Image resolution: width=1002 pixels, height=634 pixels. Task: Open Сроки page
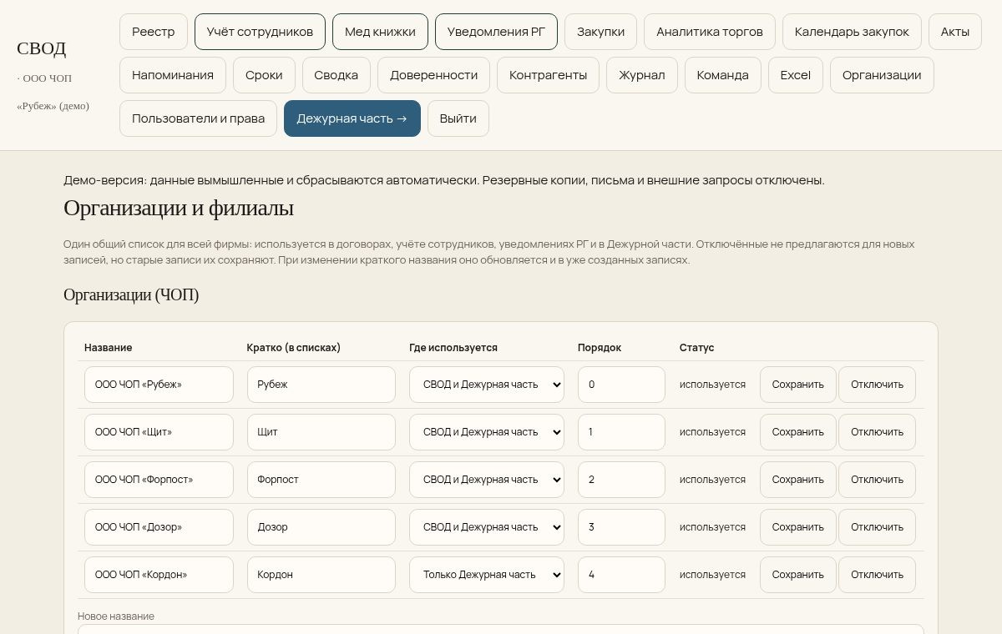(x=264, y=75)
